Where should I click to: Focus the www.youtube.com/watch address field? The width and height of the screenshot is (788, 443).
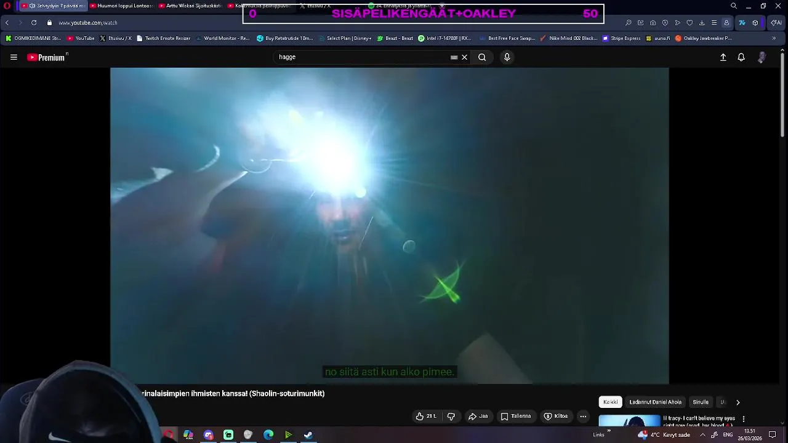88,23
